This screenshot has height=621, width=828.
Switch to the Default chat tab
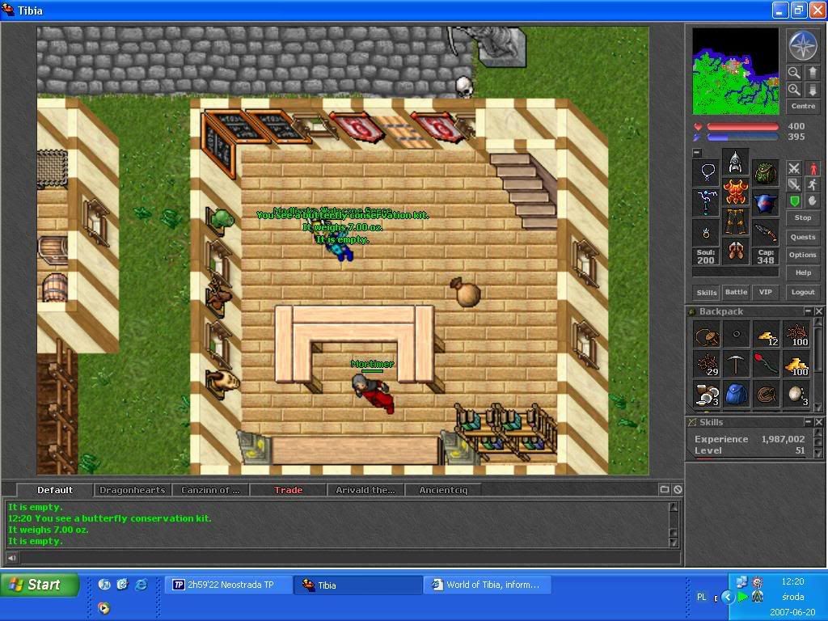pos(55,490)
